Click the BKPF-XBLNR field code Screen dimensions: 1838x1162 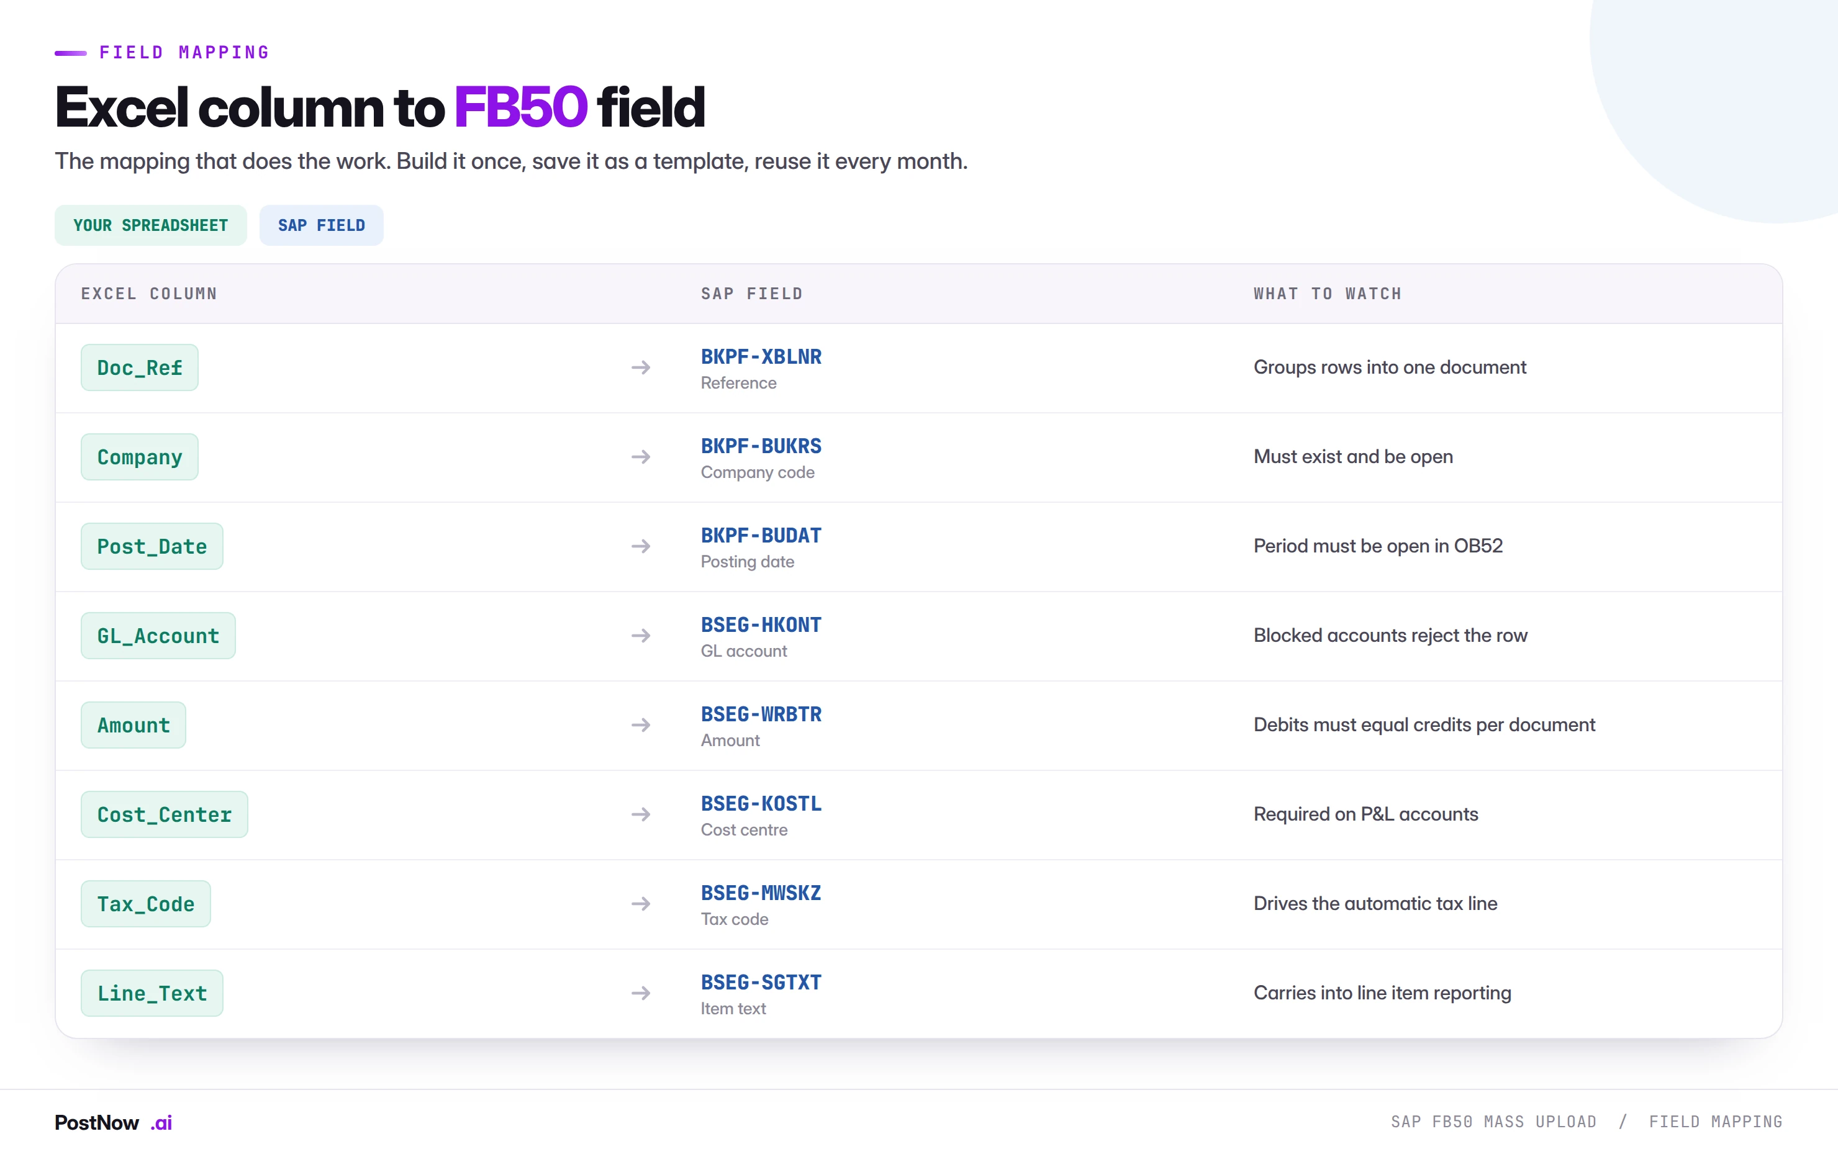click(761, 356)
